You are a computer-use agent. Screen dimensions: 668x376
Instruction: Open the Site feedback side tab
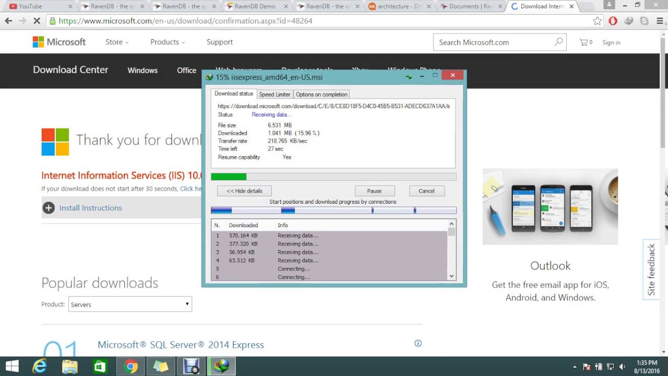(651, 269)
